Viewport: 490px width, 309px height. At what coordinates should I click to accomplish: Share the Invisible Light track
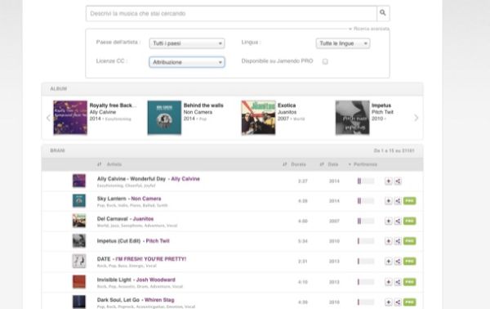(398, 282)
